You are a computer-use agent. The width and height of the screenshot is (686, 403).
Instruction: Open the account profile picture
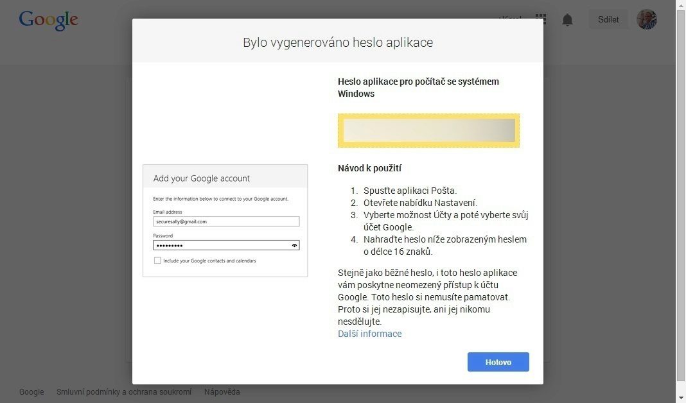point(647,20)
